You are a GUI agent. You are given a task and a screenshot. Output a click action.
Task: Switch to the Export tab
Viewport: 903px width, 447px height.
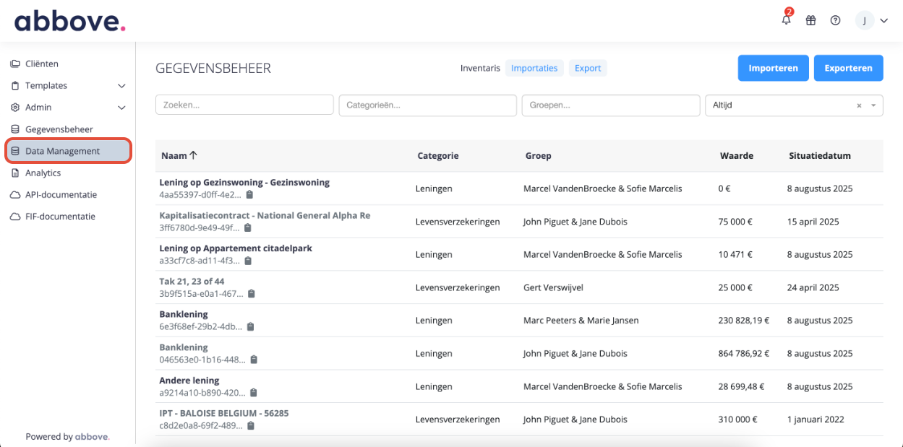pos(588,68)
